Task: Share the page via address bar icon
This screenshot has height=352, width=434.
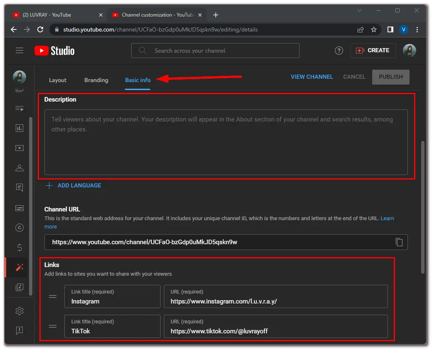Action: coord(361,29)
